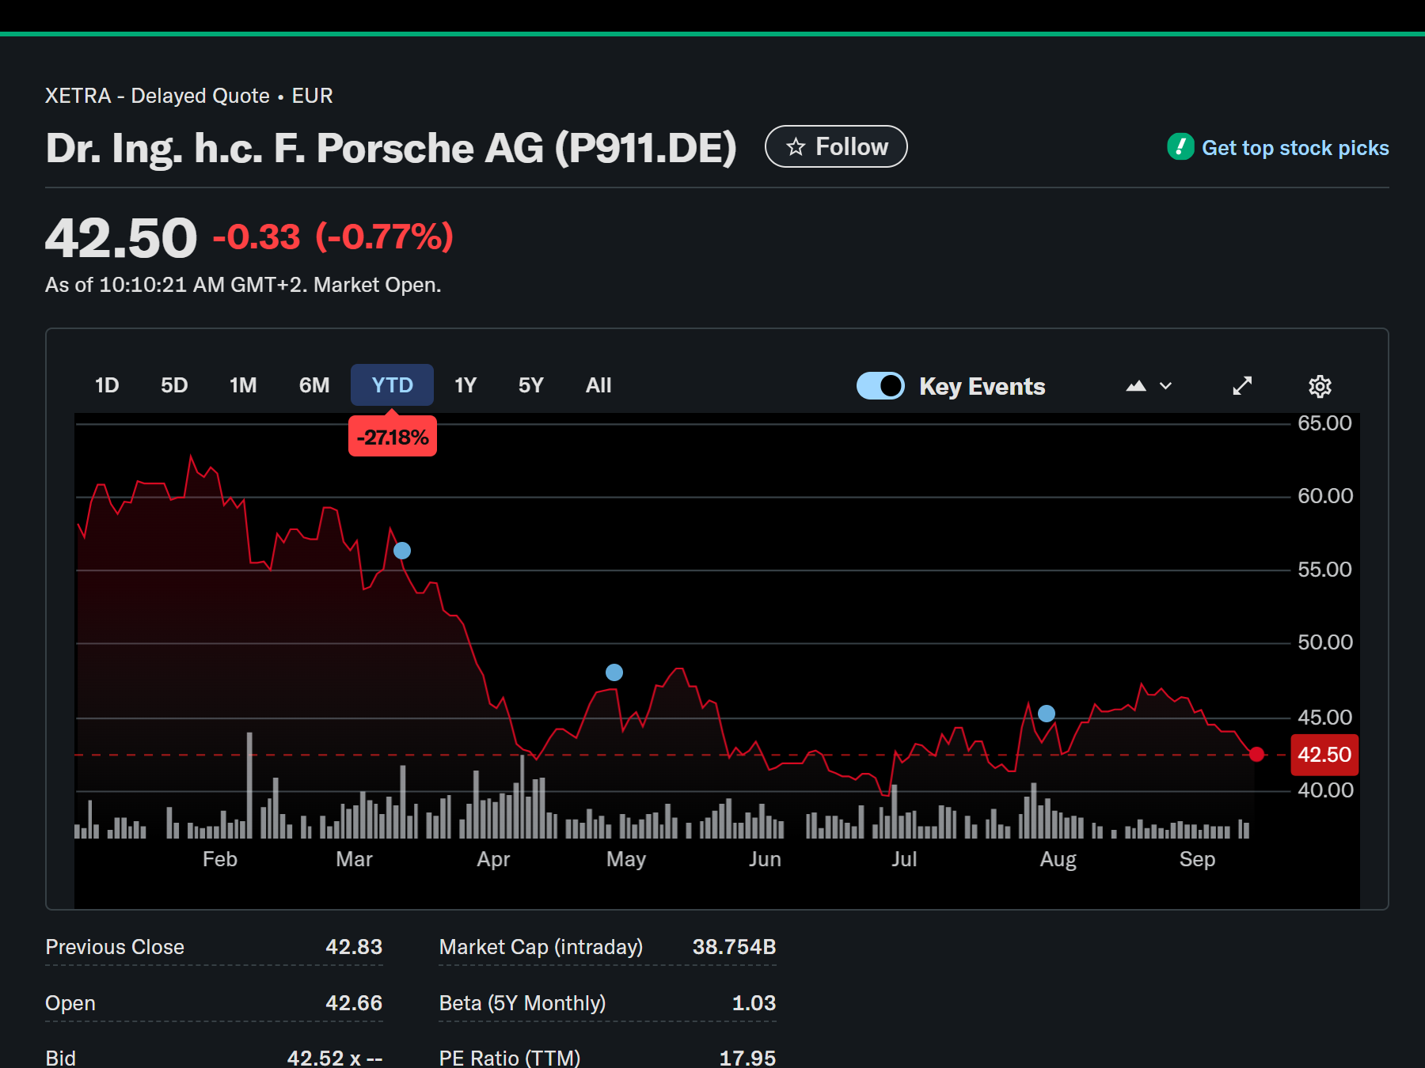Image resolution: width=1425 pixels, height=1068 pixels.
Task: View the 5Y chart range
Action: (x=530, y=385)
